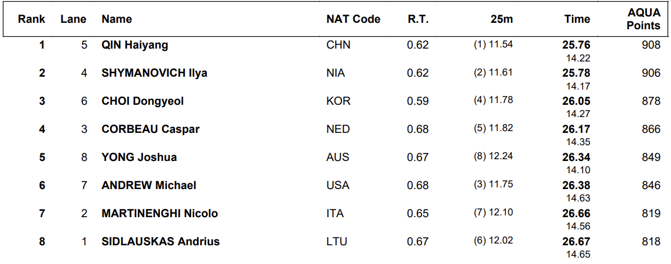Click on CHOI Dongyeol's name
This screenshot has width=671, height=264.
pyautogui.click(x=142, y=101)
